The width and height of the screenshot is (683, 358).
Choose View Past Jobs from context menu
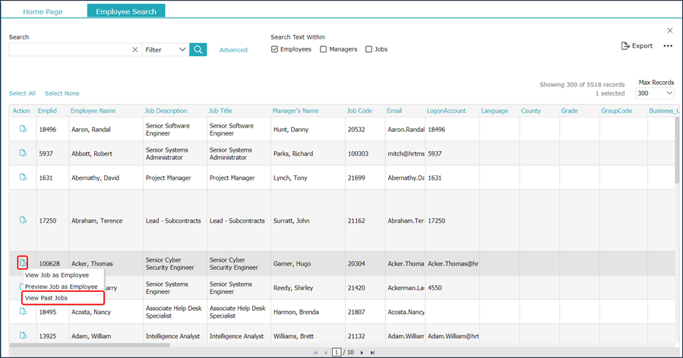tap(47, 298)
